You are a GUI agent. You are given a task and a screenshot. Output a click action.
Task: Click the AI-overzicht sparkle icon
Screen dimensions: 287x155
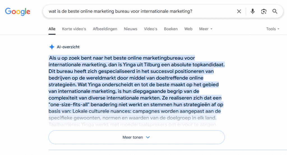[52, 47]
